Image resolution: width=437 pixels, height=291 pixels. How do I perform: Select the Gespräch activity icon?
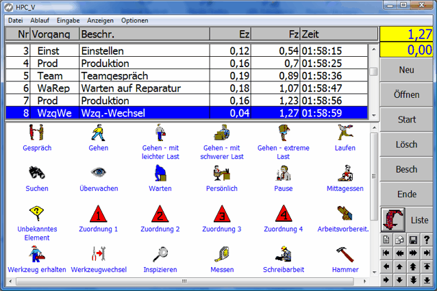tap(37, 133)
